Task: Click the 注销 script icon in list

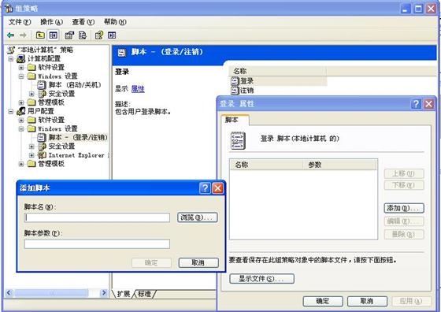Action: (x=235, y=91)
